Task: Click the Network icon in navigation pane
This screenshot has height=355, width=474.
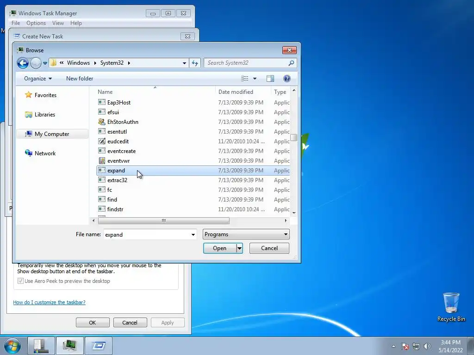Action: pos(29,153)
